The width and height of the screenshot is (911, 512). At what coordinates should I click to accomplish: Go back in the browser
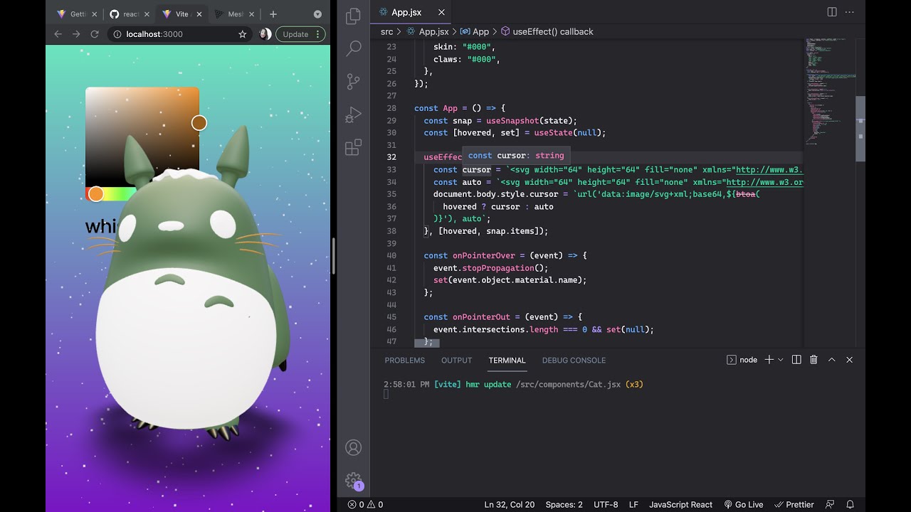click(x=58, y=34)
